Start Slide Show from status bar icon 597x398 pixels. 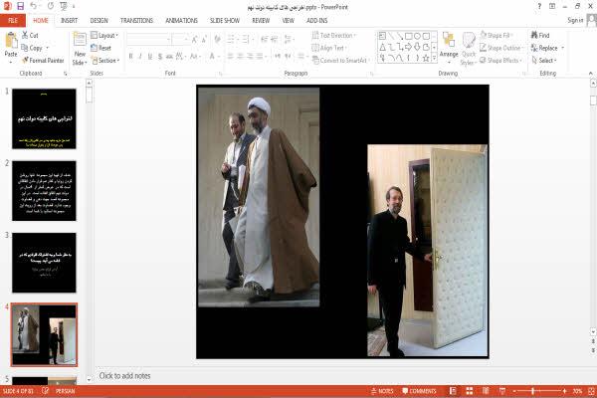pos(502,391)
